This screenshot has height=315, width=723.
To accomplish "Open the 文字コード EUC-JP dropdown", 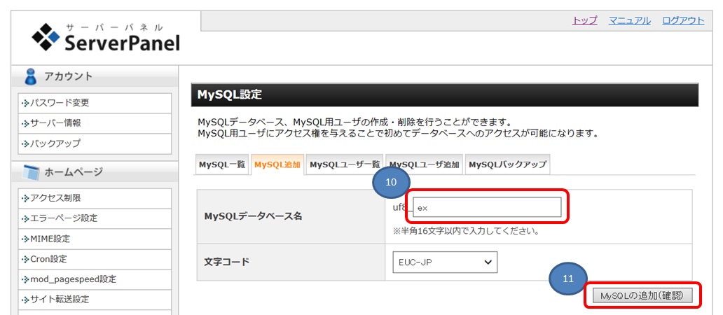I will (x=445, y=262).
